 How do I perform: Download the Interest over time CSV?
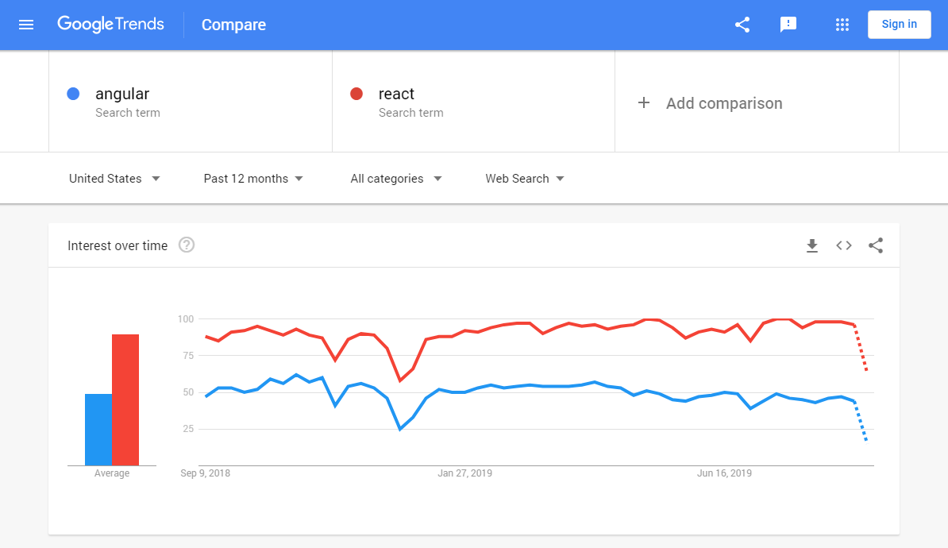click(811, 246)
